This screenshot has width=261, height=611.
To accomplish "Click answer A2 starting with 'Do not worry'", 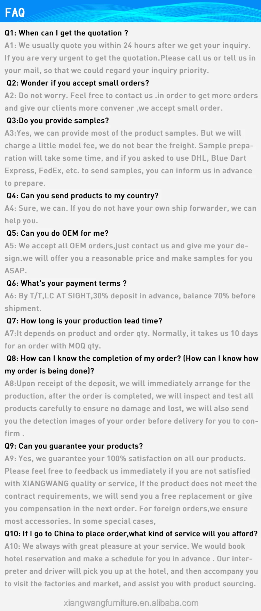I will point(131,96).
